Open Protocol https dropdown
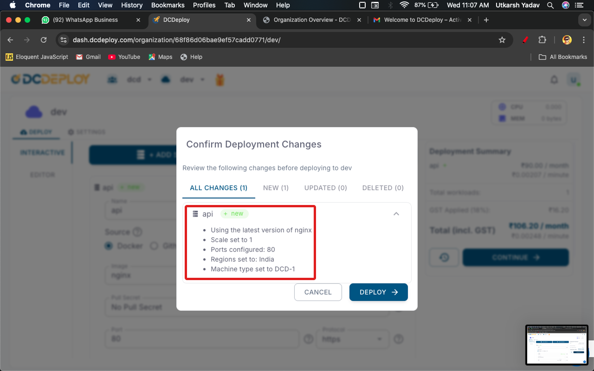Screen dimensions: 594x371 (354, 339)
